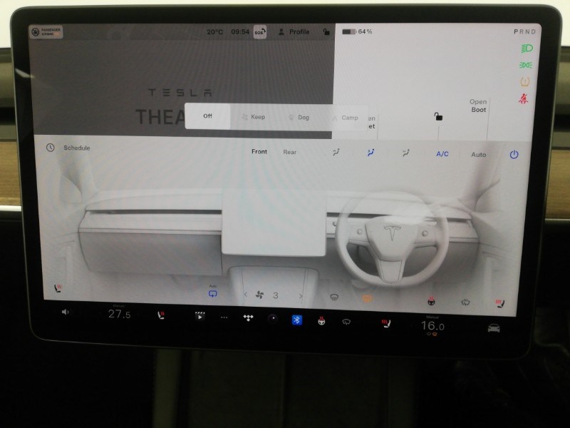Screen dimensions: 570x428
Task: Turn climate off with the blue power button
Action: tap(514, 155)
